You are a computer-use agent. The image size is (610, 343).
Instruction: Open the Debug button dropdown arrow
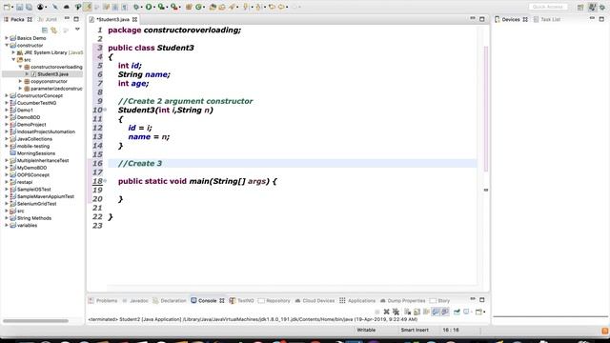click(x=142, y=8)
